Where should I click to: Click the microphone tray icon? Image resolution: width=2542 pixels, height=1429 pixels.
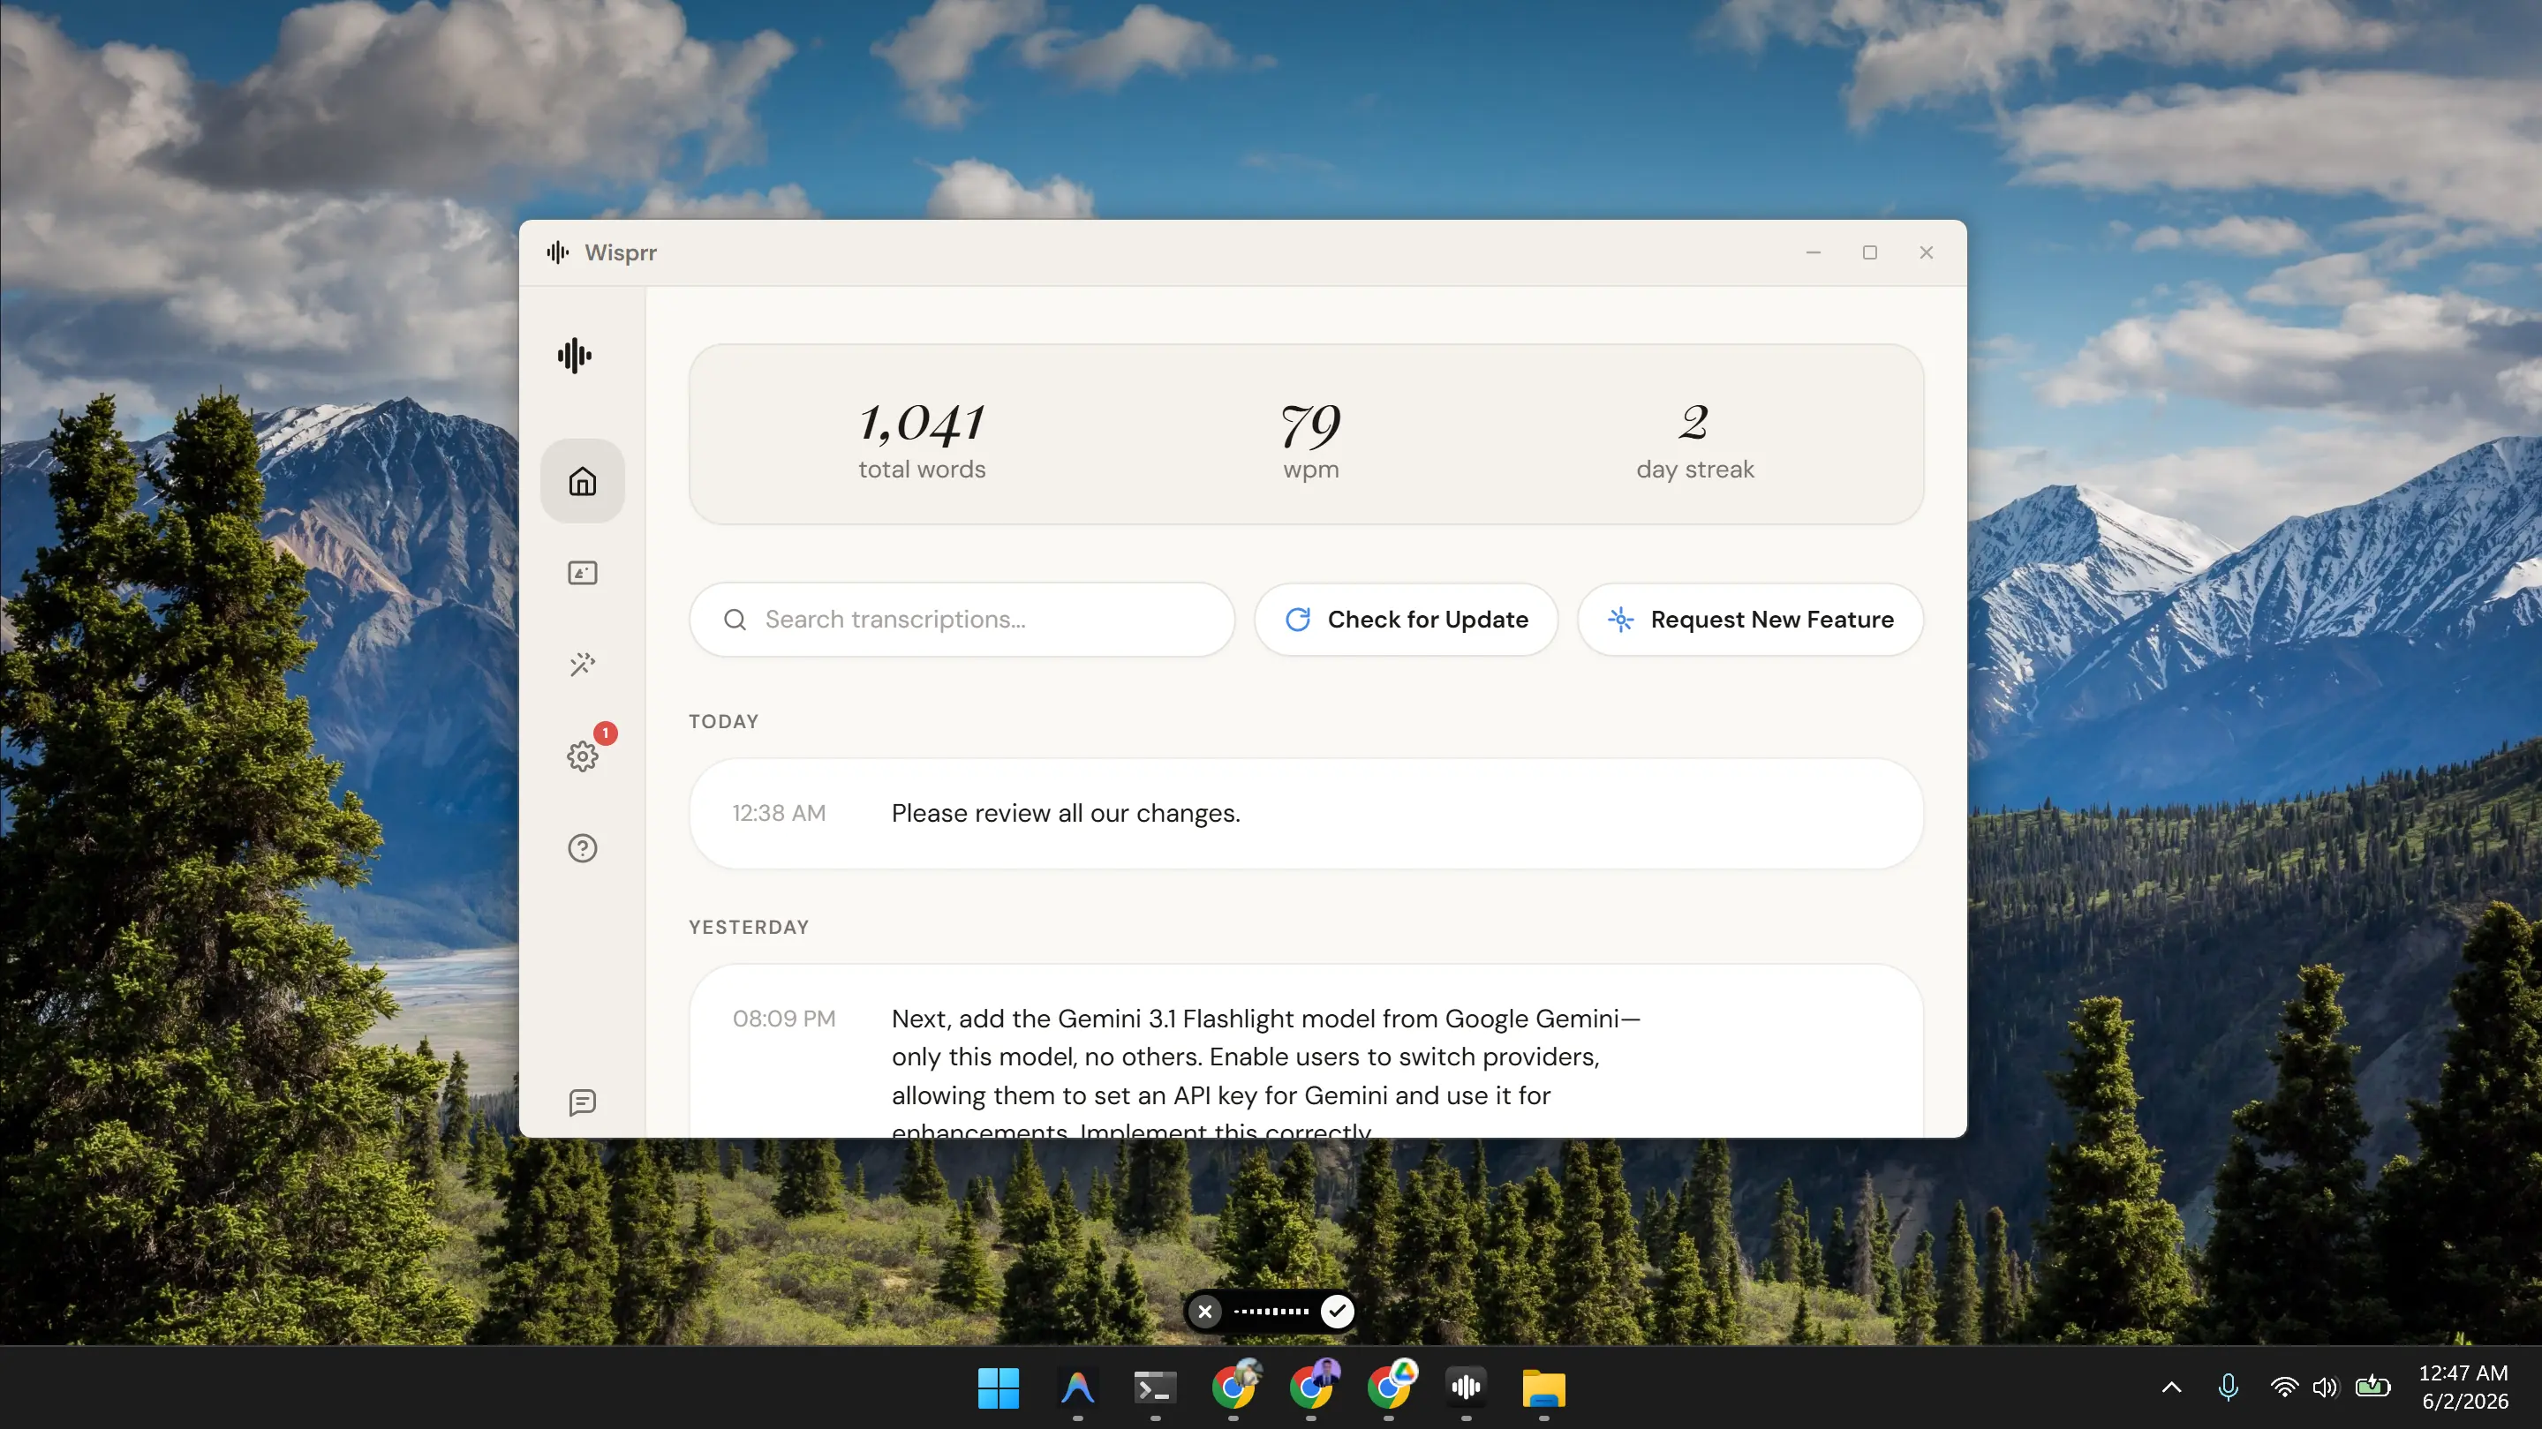pyautogui.click(x=2229, y=1388)
